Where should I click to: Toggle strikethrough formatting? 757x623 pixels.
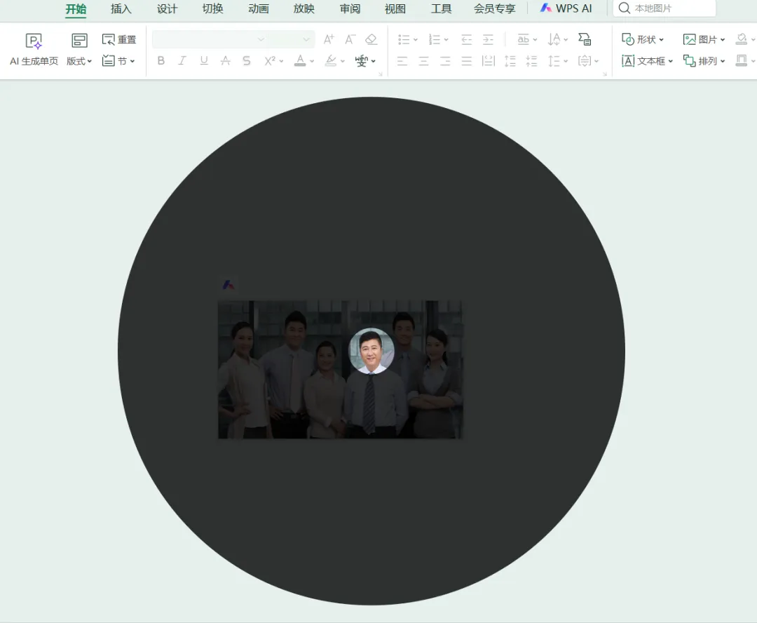click(x=225, y=60)
